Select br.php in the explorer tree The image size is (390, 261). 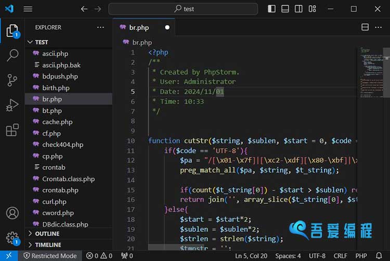pyautogui.click(x=69, y=99)
